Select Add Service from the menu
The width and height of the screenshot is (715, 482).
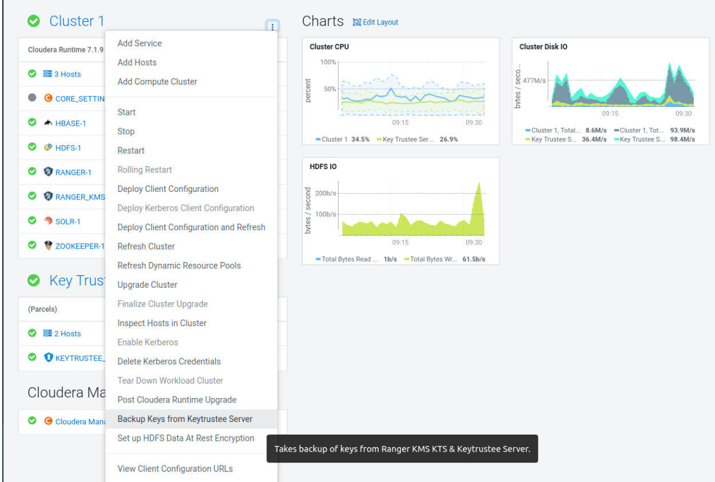140,43
